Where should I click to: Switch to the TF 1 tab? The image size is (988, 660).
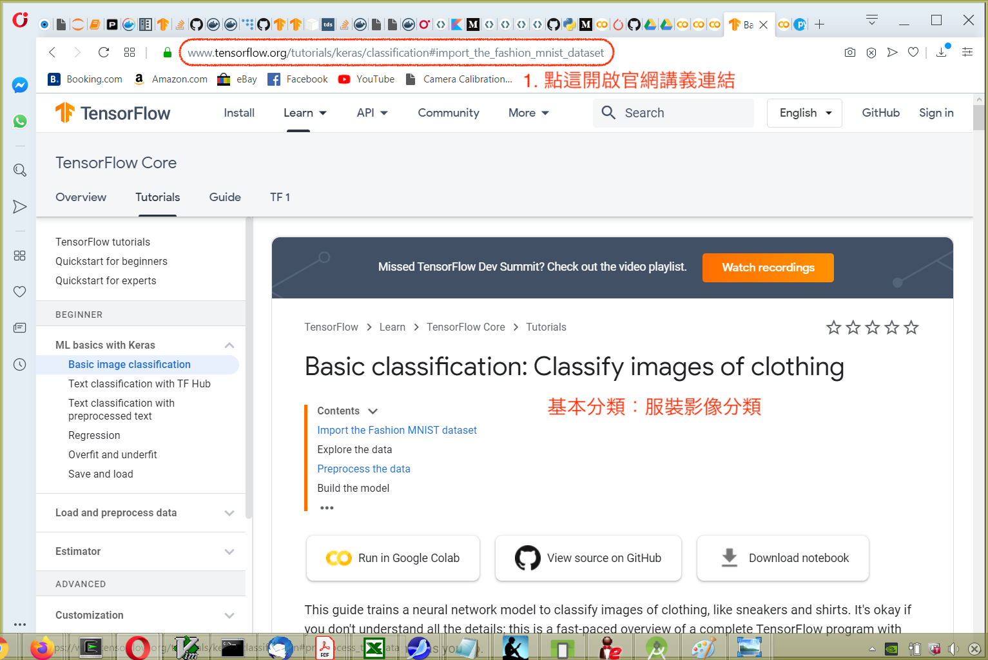280,197
